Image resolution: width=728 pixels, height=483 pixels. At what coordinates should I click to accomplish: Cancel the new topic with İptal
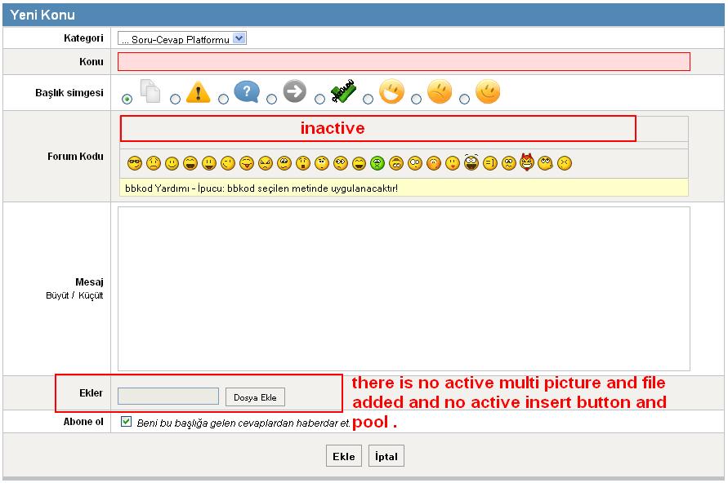click(386, 456)
